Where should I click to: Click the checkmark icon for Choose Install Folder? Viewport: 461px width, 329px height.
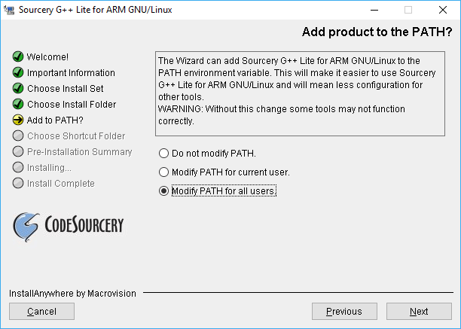[18, 105]
